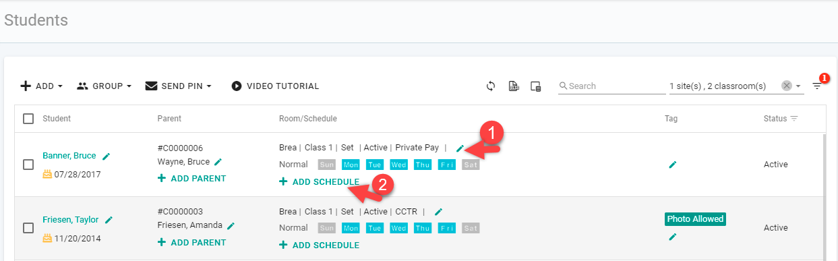
Task: Open the SEND PIN dropdown
Action: tap(179, 86)
